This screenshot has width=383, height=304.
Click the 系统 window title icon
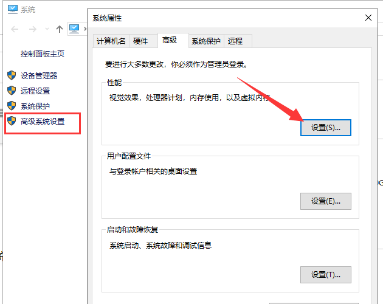[12, 9]
